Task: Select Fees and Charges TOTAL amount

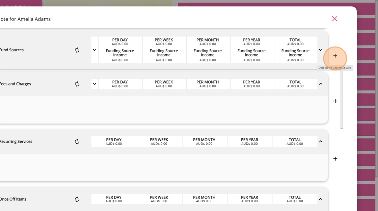Action: [x=295, y=86]
